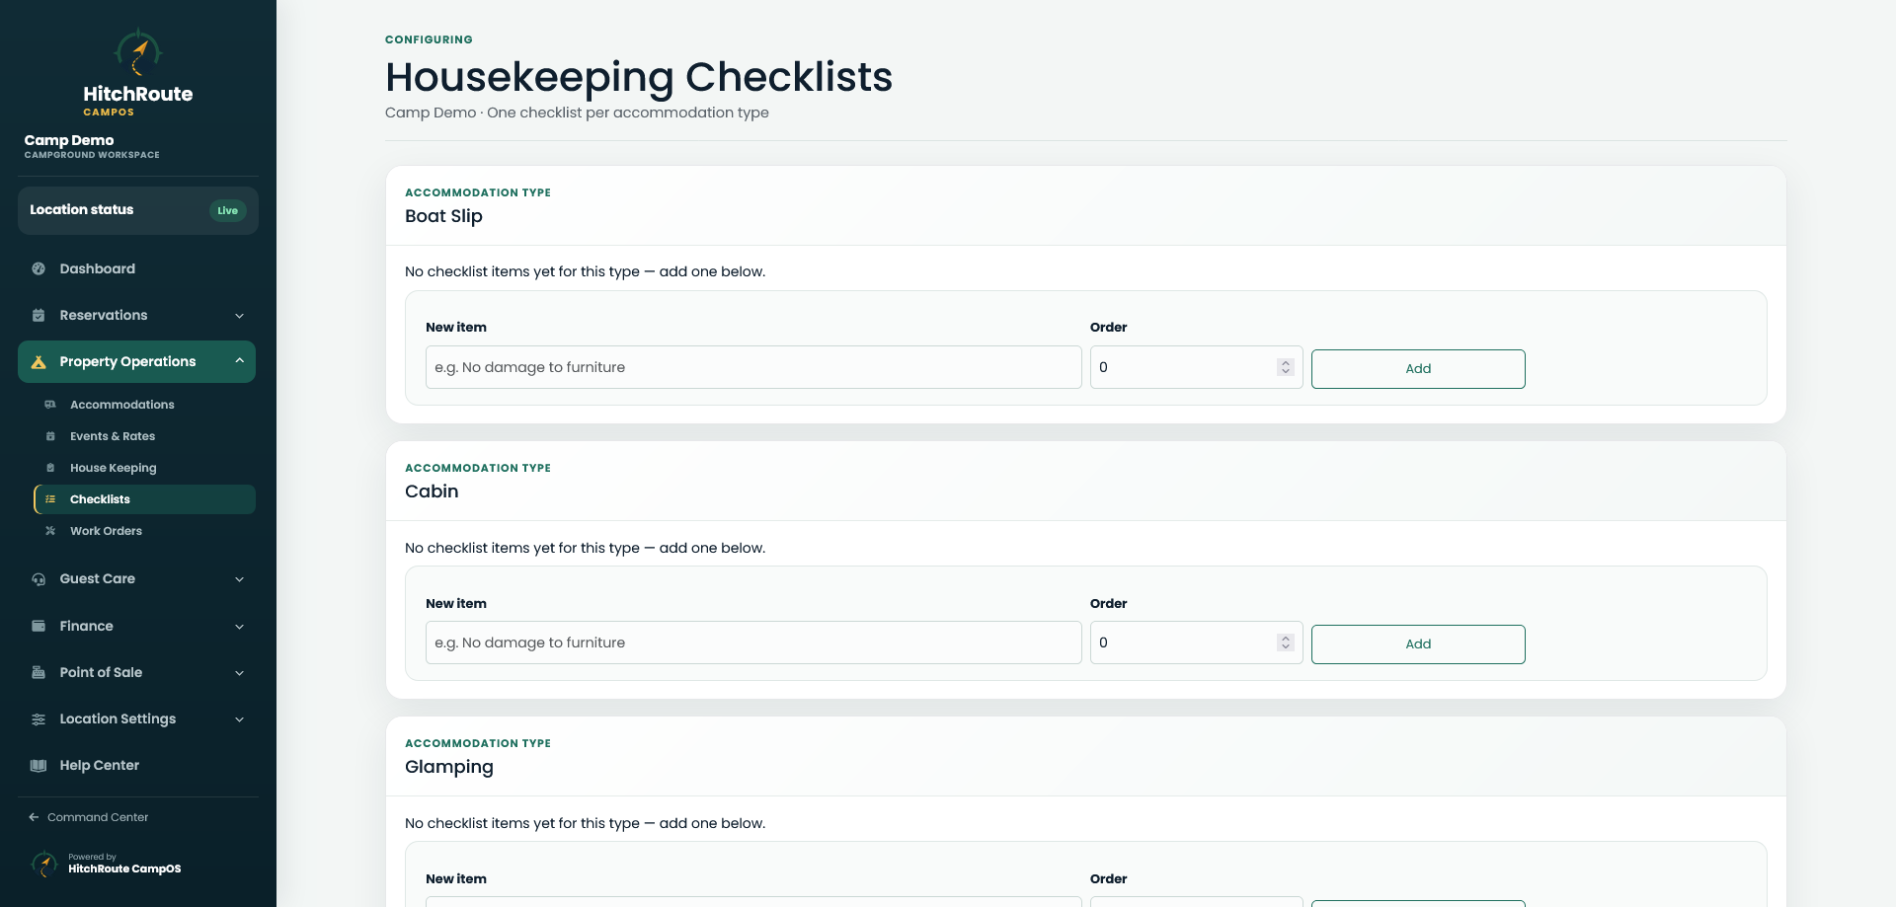The image size is (1896, 907).
Task: Click the footer HitchRoute CampOS logo
Action: [44, 864]
